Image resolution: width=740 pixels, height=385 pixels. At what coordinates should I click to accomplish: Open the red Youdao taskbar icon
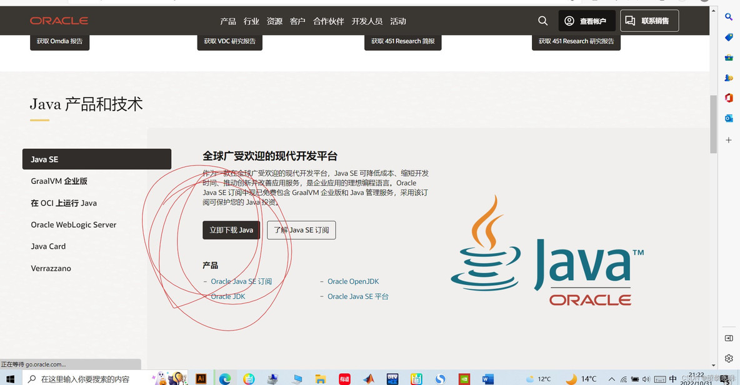pyautogui.click(x=344, y=379)
